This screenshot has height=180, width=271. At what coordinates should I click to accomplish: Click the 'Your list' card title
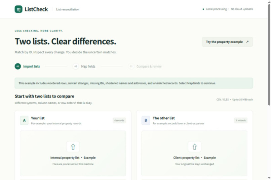38,118
